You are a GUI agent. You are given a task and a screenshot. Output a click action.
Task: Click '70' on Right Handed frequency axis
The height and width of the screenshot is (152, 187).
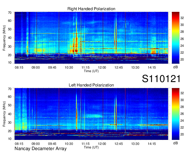(x=10, y=13)
